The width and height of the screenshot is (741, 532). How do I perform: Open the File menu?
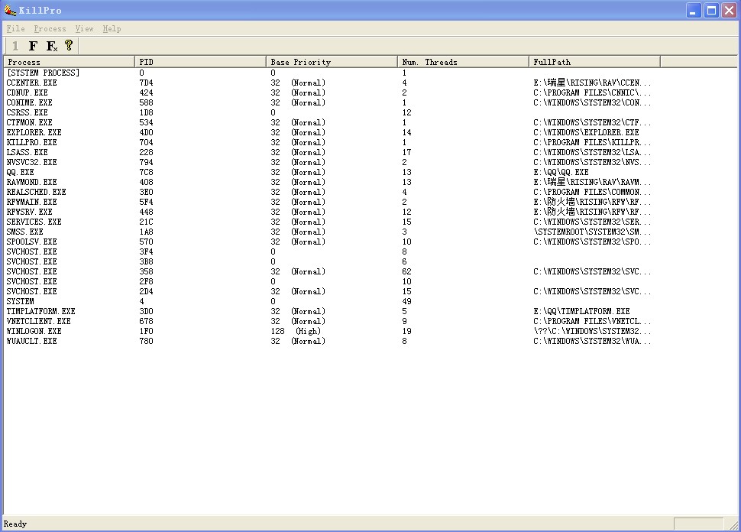tap(15, 28)
